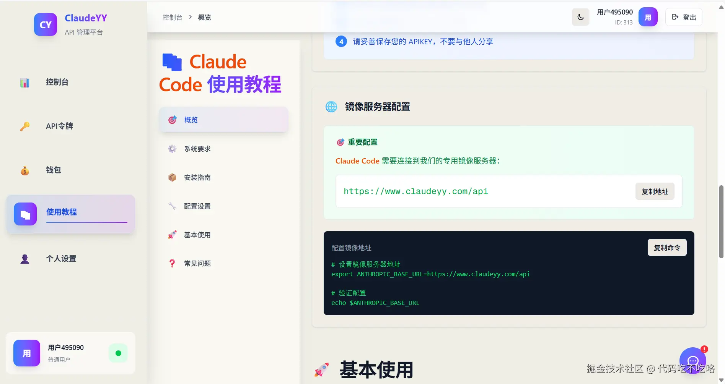The width and height of the screenshot is (725, 384).
Task: Click the user avatar in top header
Action: (648, 17)
